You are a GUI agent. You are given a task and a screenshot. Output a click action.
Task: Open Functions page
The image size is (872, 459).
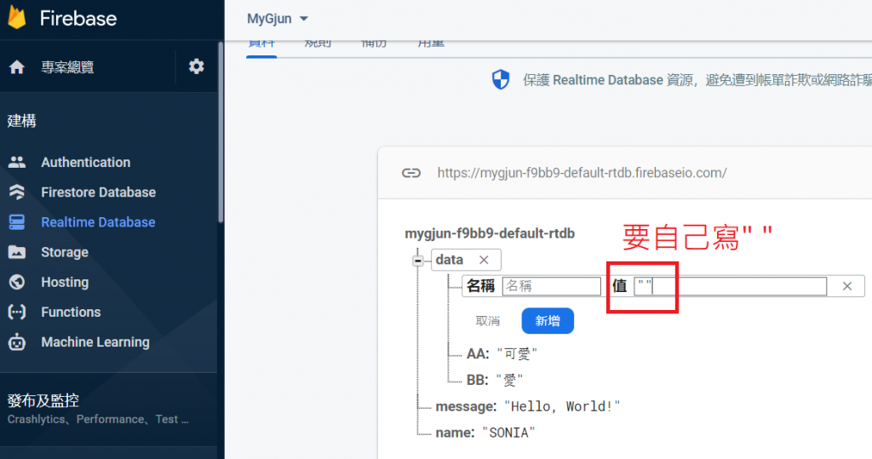point(71,313)
